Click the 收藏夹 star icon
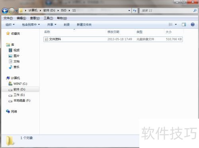This screenshot has width=199, height=148. [8, 33]
